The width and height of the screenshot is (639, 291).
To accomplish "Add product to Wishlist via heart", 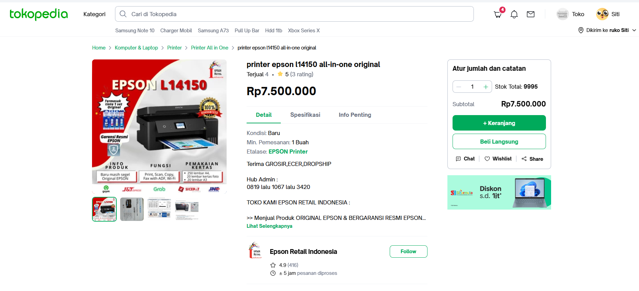I will pyautogui.click(x=487, y=159).
